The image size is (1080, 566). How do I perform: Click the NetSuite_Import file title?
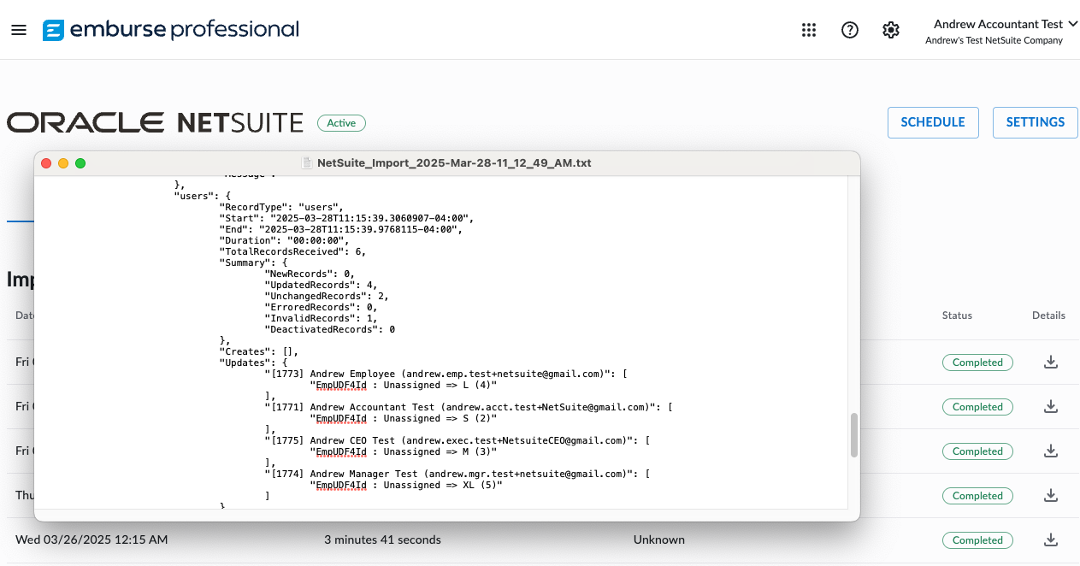click(454, 163)
